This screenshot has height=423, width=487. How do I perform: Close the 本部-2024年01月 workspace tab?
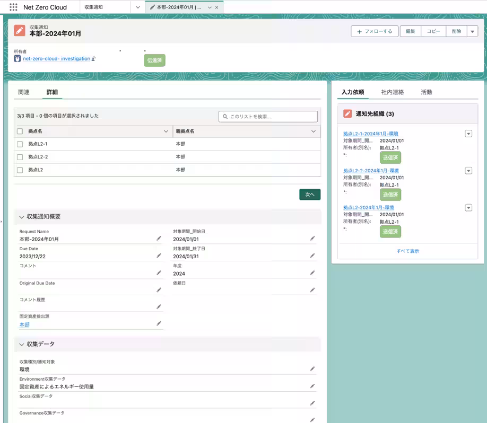216,7
